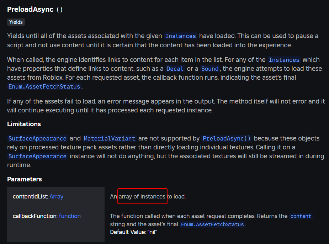
Task: Click the Yields tag badge
Action: [x=16, y=22]
